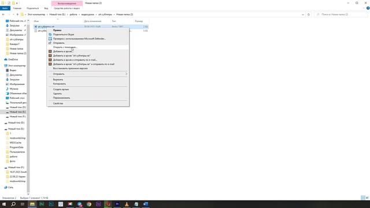Open breadcrumb arrow after видеоуроки
The height and width of the screenshot is (208, 370).
(x=96, y=14)
